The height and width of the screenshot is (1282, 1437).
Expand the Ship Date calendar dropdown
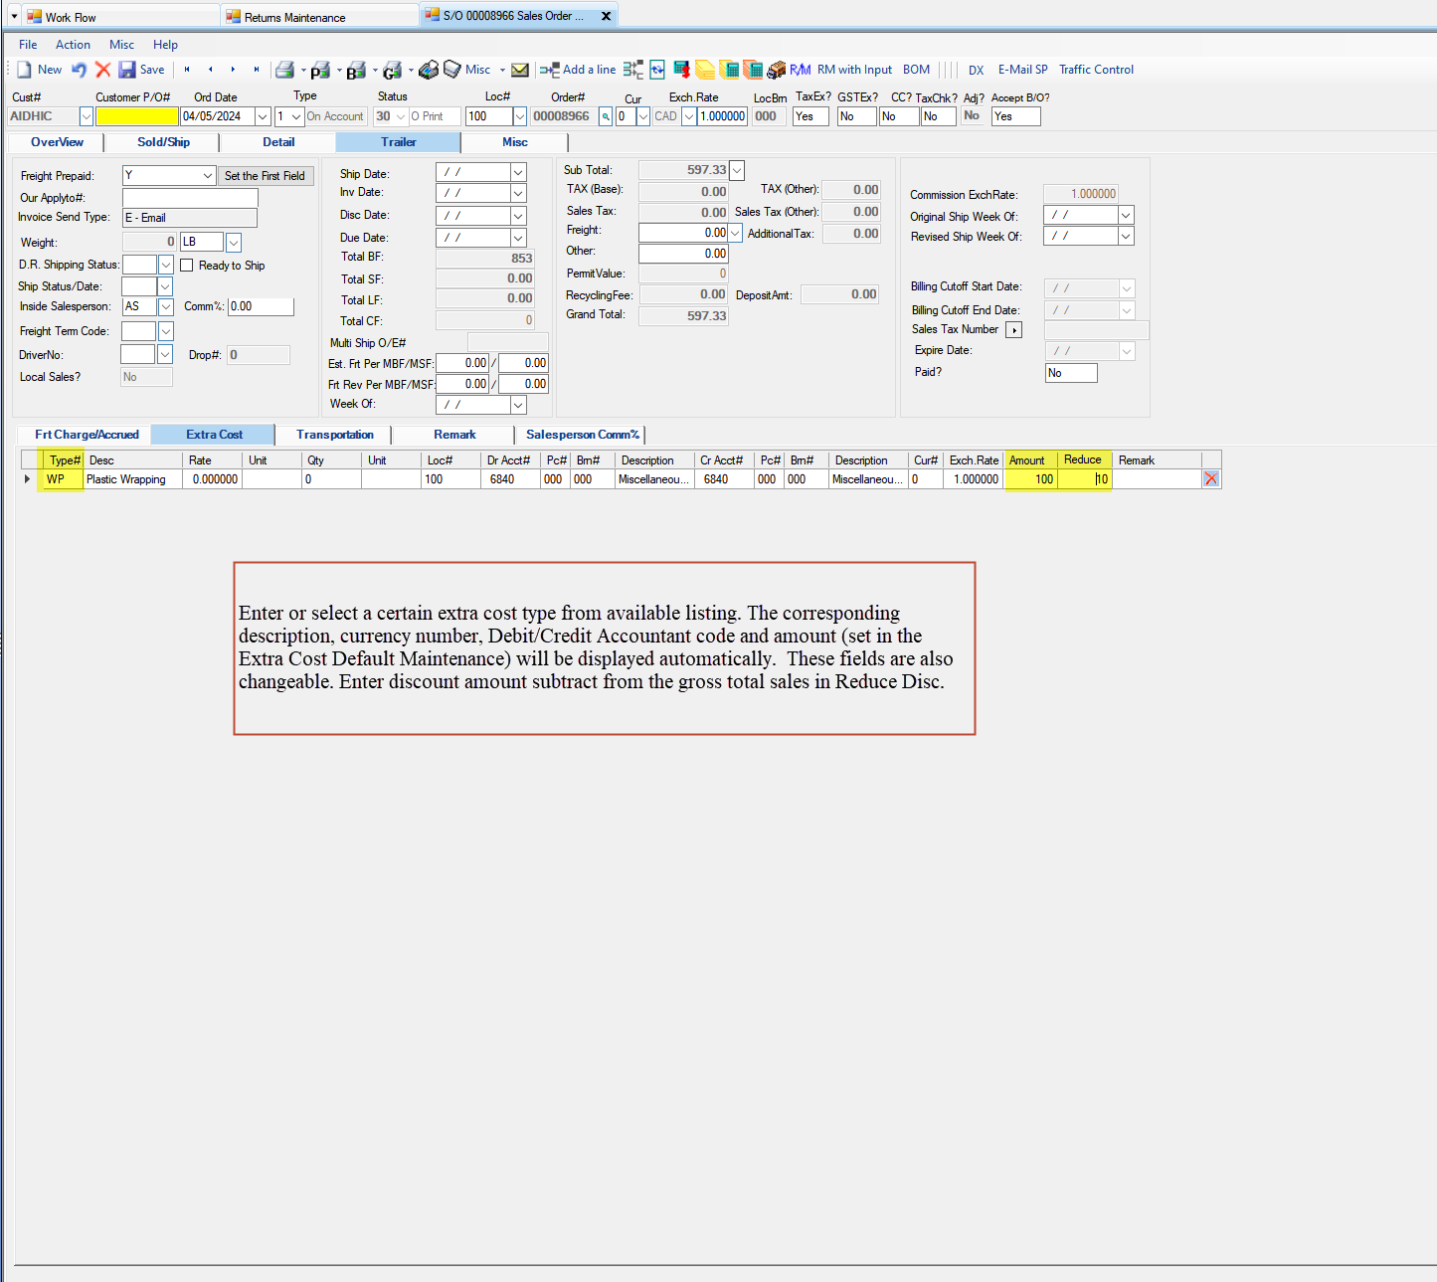(x=517, y=172)
